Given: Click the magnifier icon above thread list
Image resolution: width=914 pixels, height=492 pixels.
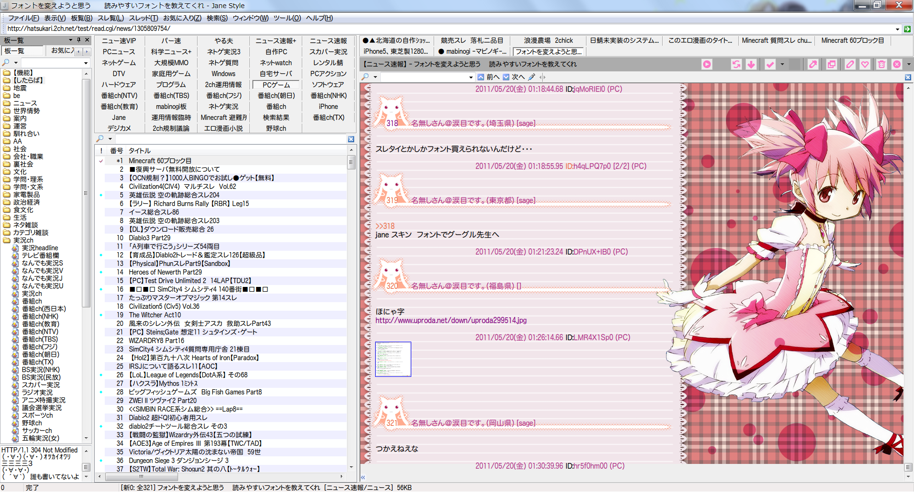Looking at the screenshot, I should (x=100, y=139).
